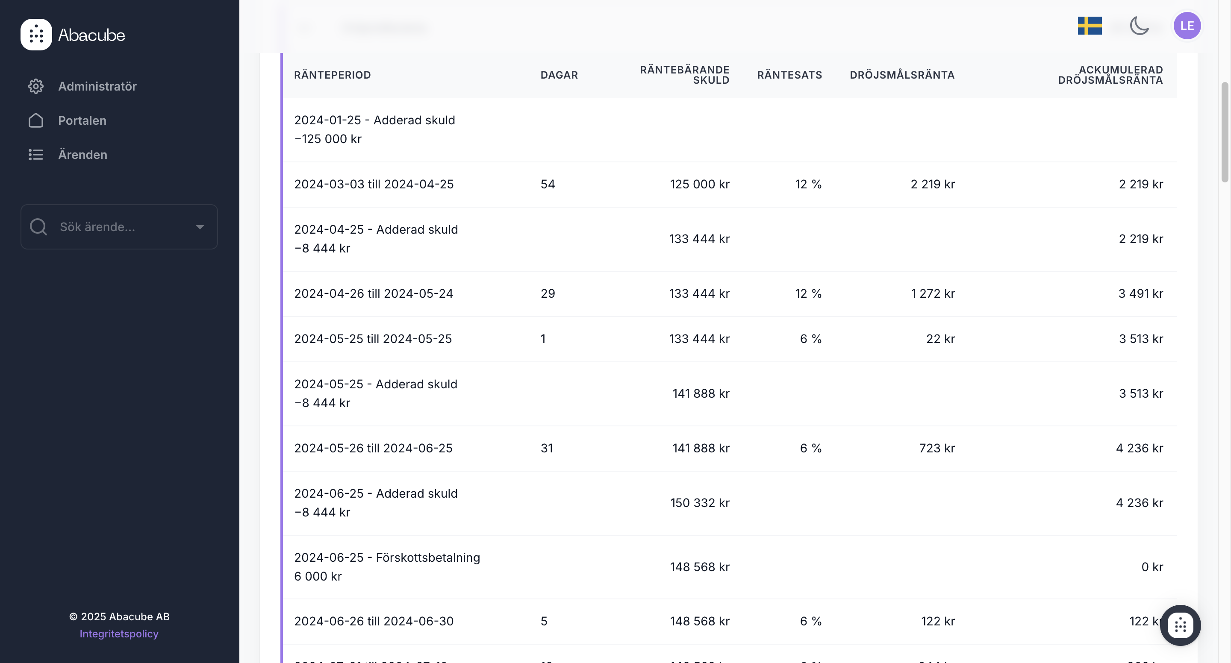Click the Administratör gear icon
Viewport: 1231px width, 663px height.
coord(36,86)
